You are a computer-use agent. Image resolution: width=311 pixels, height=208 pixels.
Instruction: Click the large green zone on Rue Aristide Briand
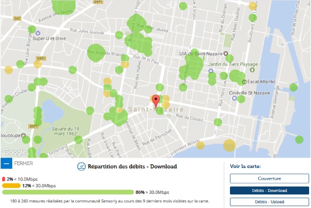coord(96,53)
